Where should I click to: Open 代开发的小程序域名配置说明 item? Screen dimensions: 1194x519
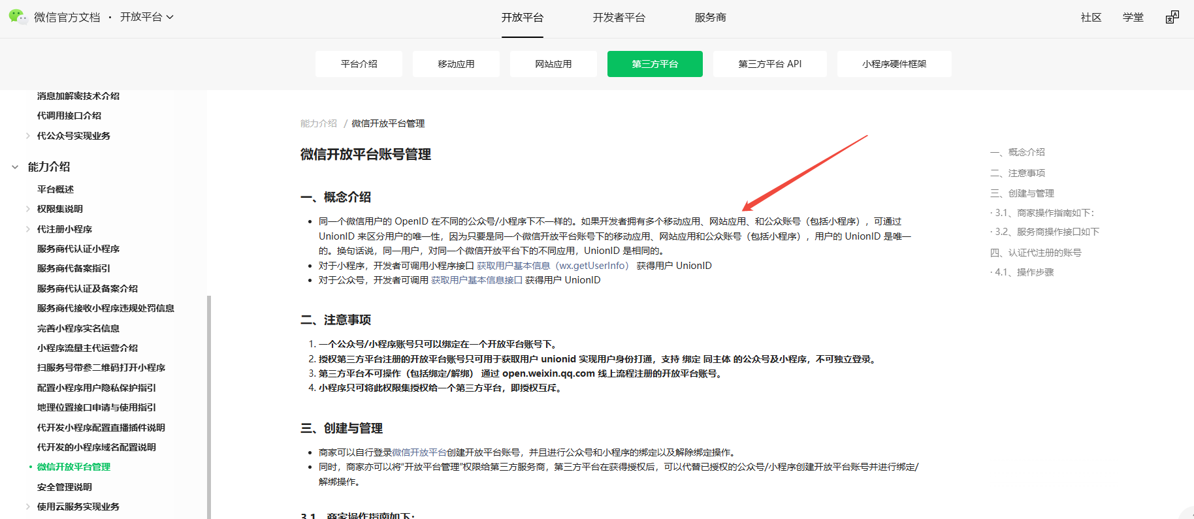(x=97, y=447)
